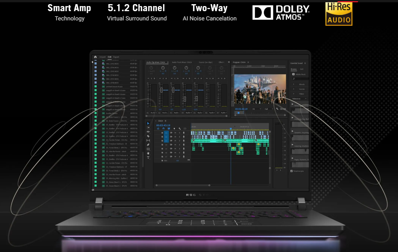Open the Full playback resolution dropdown
The image size is (398, 252).
point(269,109)
